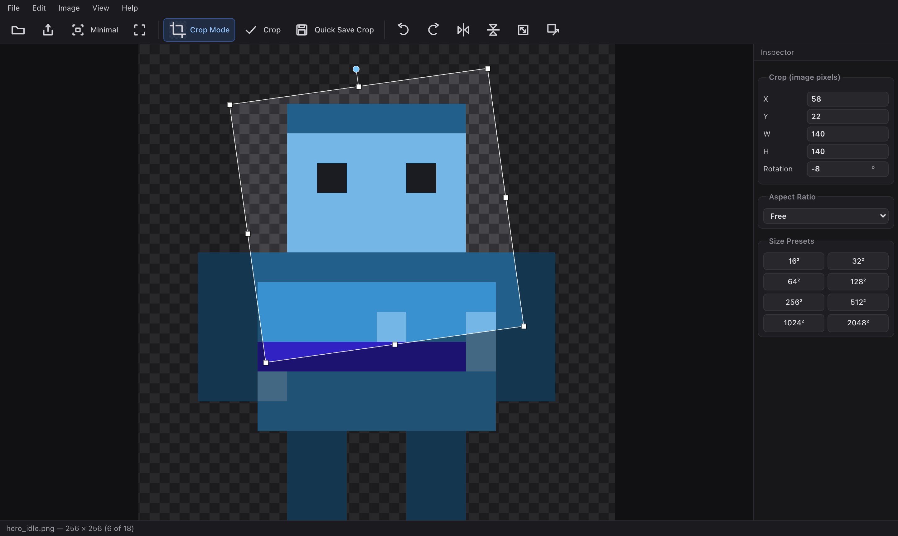
Task: Toggle Crop Mode off
Action: (x=199, y=30)
